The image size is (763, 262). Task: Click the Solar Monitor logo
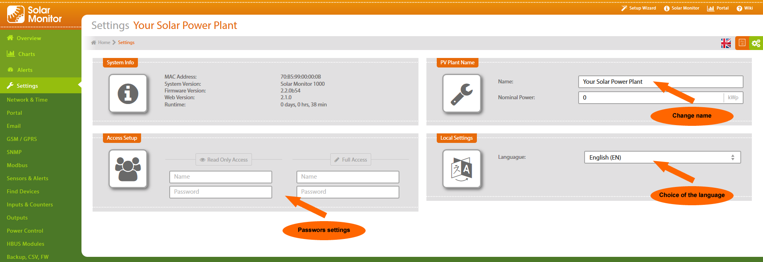click(x=35, y=14)
